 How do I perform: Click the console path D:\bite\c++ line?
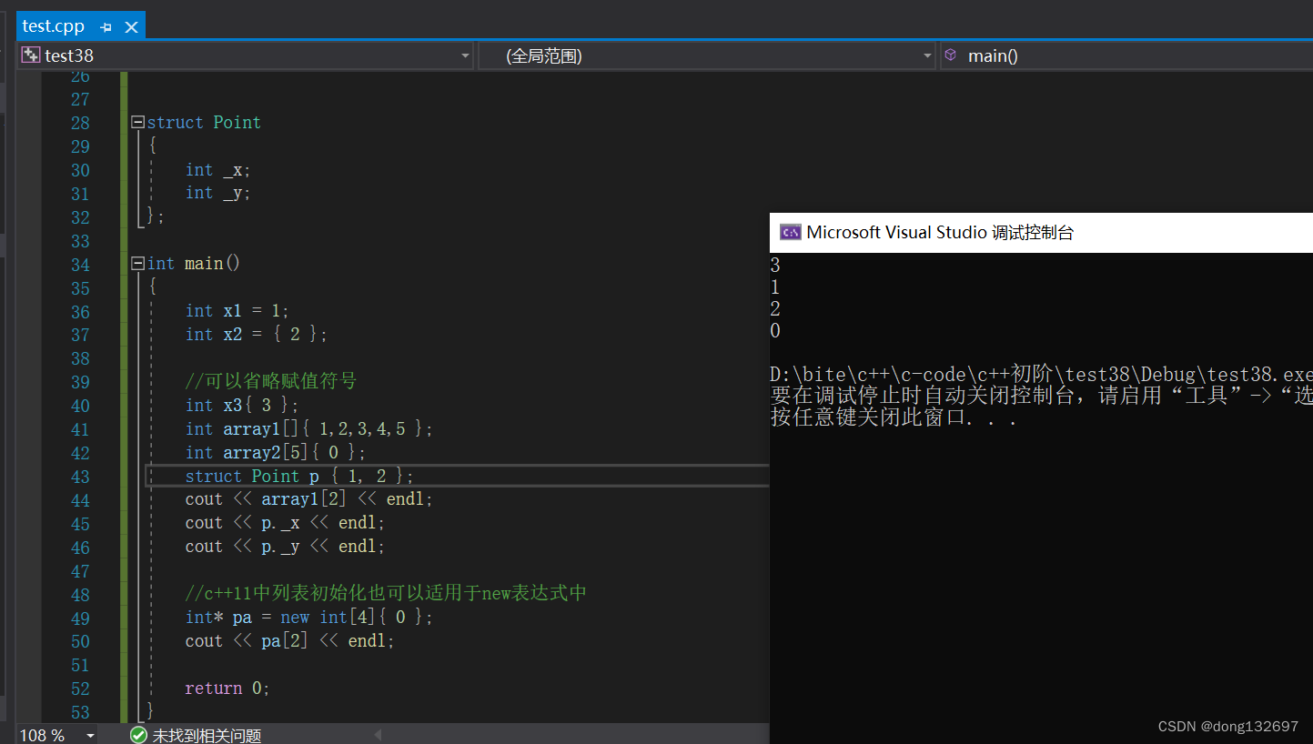(x=1041, y=375)
